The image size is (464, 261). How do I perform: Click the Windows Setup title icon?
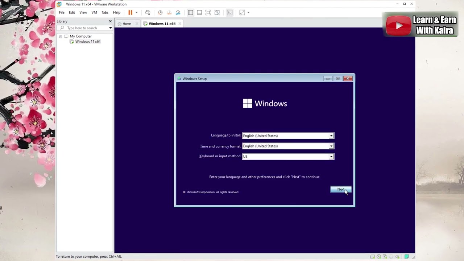point(179,79)
